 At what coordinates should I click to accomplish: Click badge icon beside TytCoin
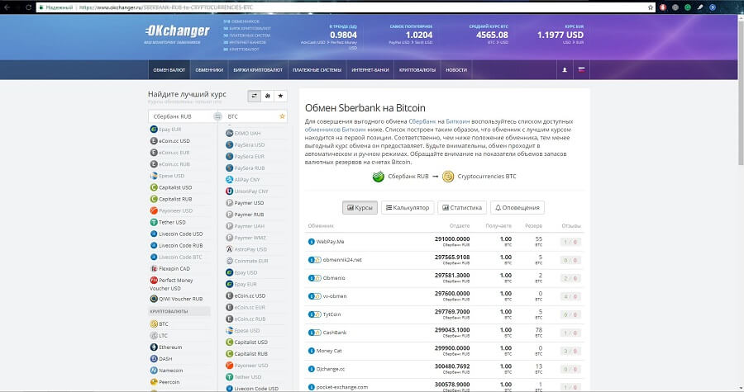pos(315,314)
